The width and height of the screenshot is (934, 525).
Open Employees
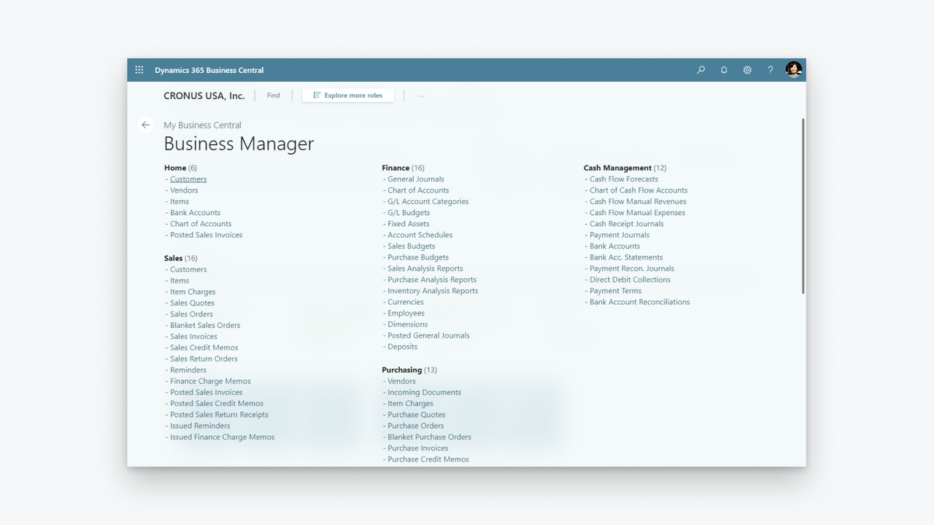click(x=406, y=314)
